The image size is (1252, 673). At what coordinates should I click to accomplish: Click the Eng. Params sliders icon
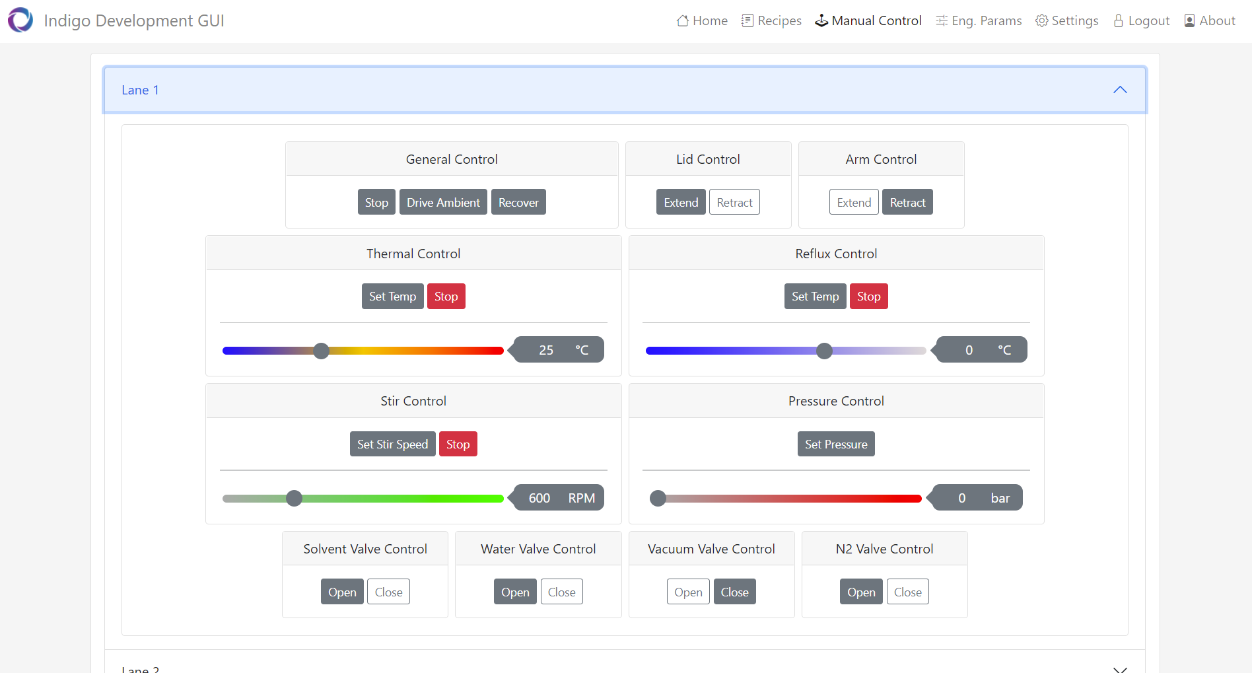click(x=942, y=21)
